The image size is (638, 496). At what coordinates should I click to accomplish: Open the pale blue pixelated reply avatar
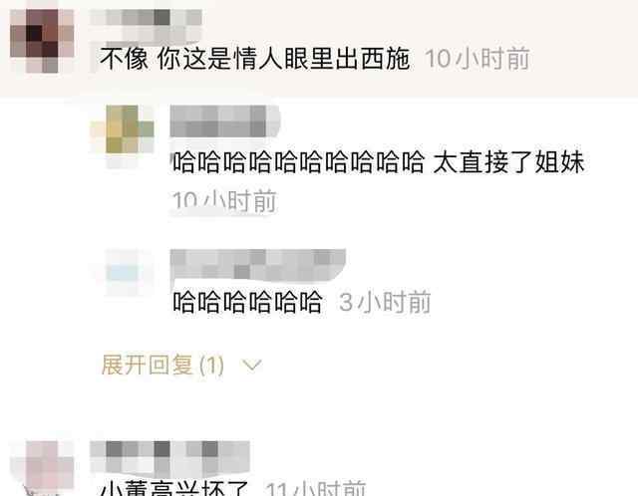point(123,272)
